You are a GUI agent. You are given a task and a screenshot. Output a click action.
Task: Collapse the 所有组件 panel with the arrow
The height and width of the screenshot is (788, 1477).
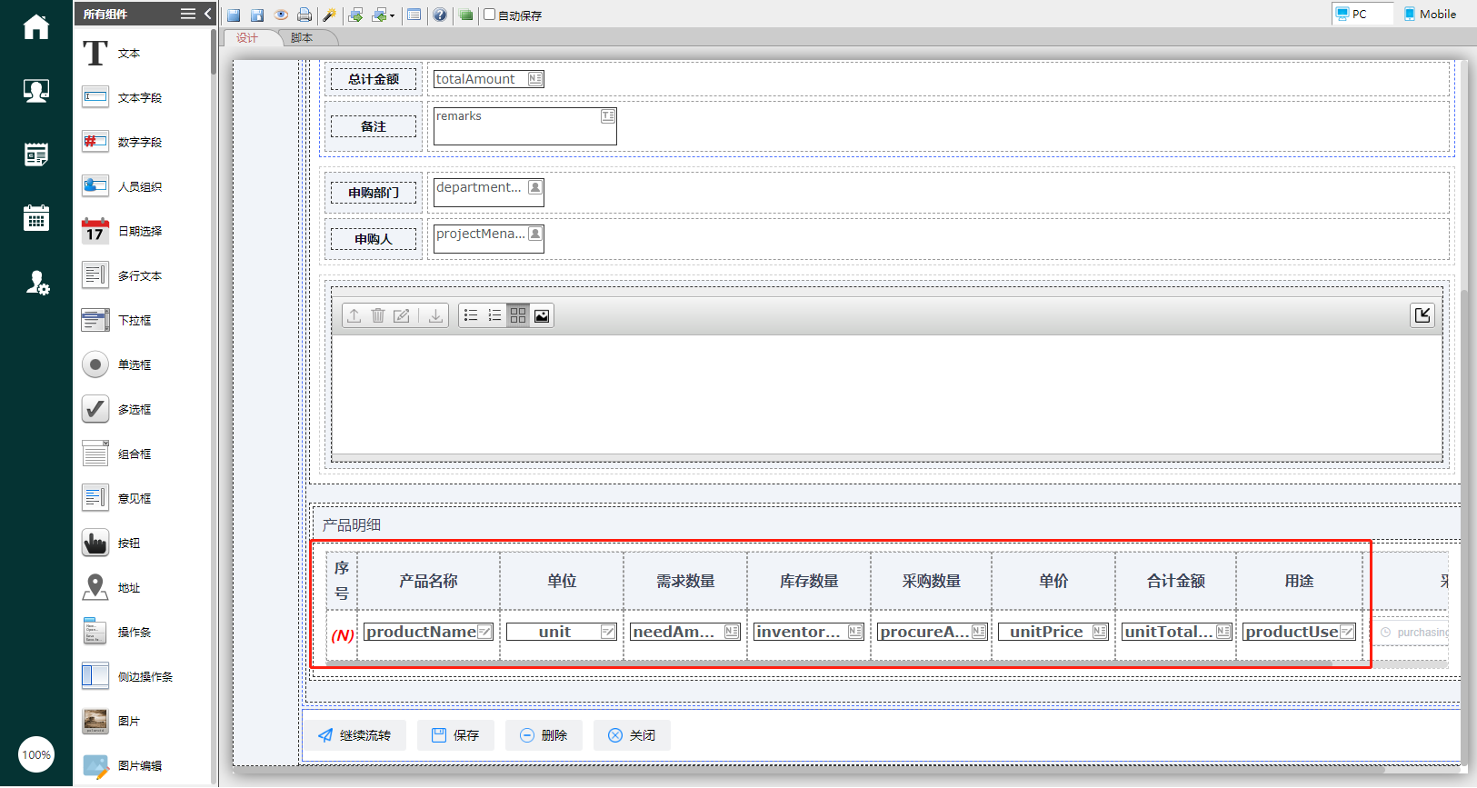tap(207, 14)
